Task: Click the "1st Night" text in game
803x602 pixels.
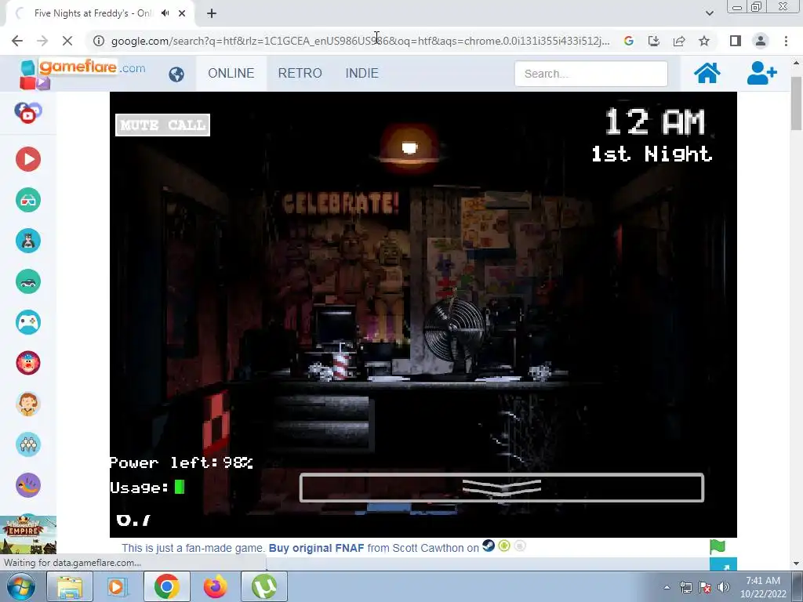Action: point(652,154)
